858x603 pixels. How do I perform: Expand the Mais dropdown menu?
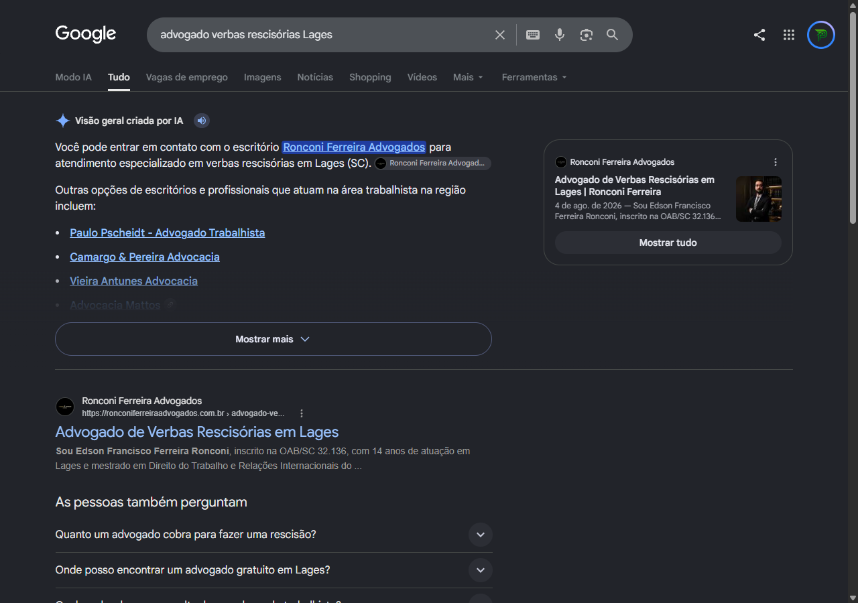pos(468,77)
